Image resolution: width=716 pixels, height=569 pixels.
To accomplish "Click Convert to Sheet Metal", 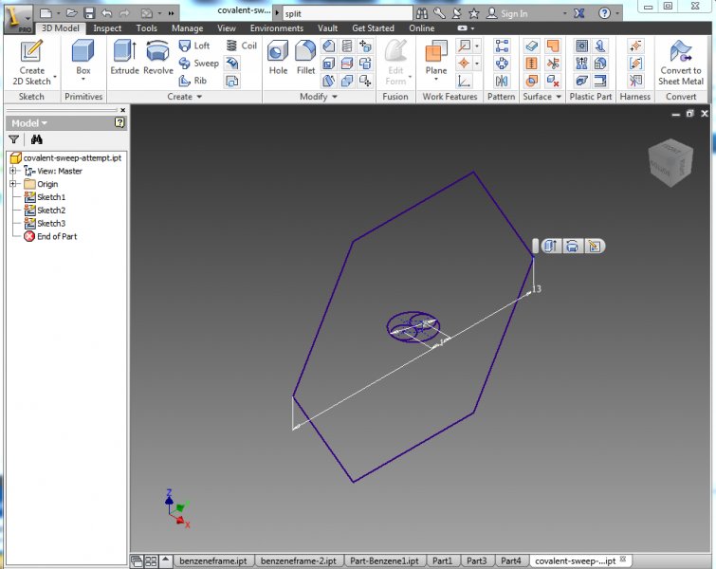I will click(681, 62).
